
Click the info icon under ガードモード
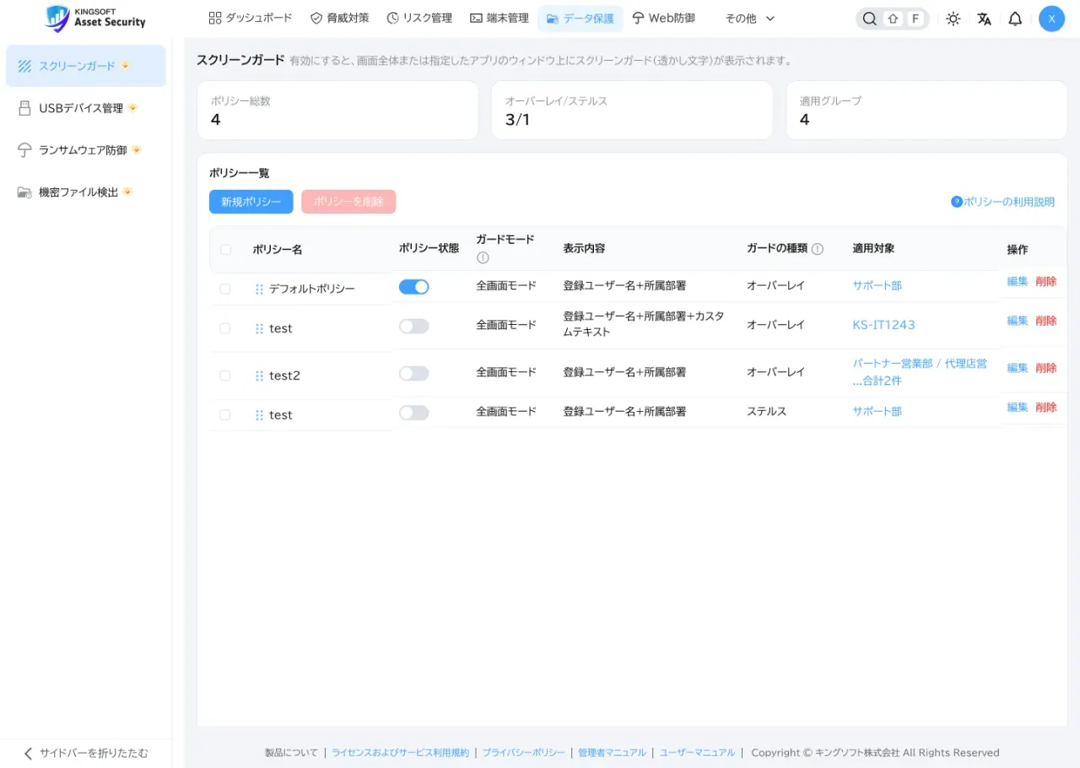[x=483, y=257]
